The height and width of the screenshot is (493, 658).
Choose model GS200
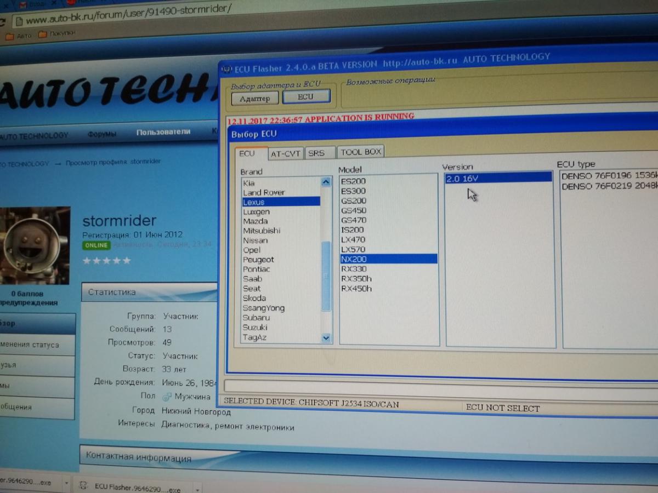[353, 200]
